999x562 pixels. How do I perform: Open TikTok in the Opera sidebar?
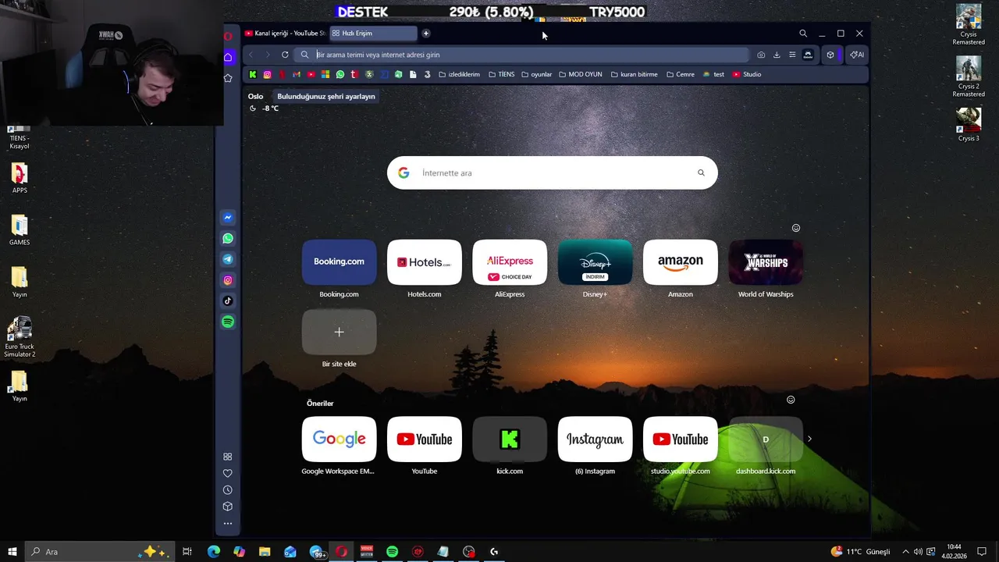[x=228, y=301]
